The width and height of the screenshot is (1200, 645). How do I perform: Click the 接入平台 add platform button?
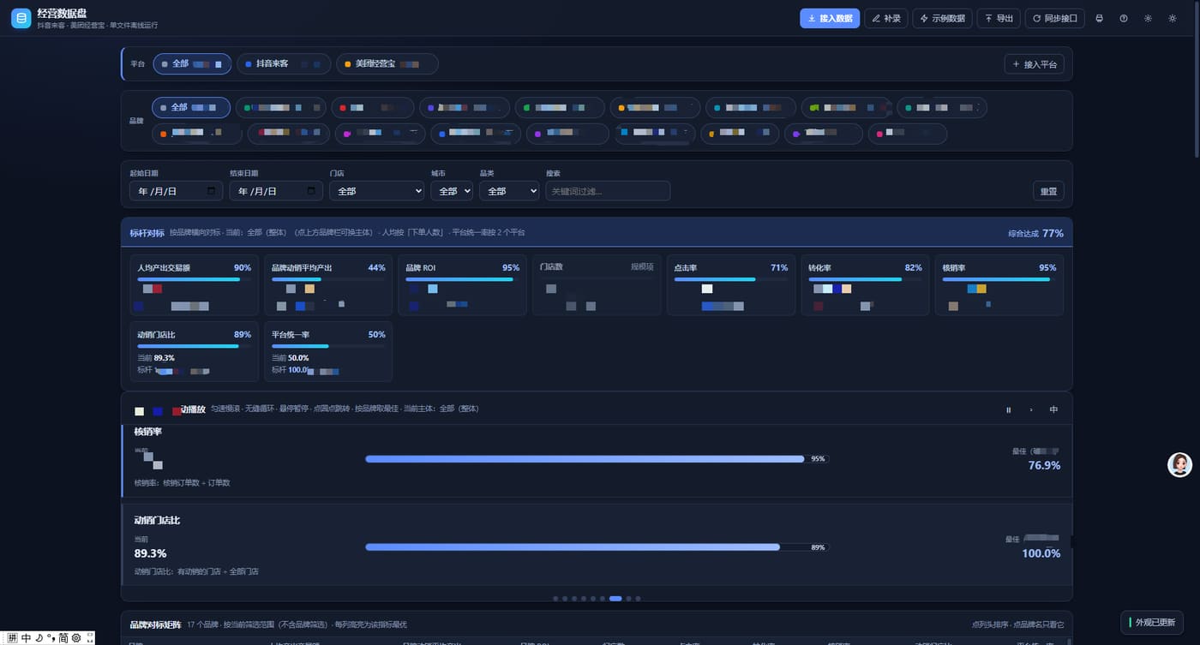click(1035, 64)
